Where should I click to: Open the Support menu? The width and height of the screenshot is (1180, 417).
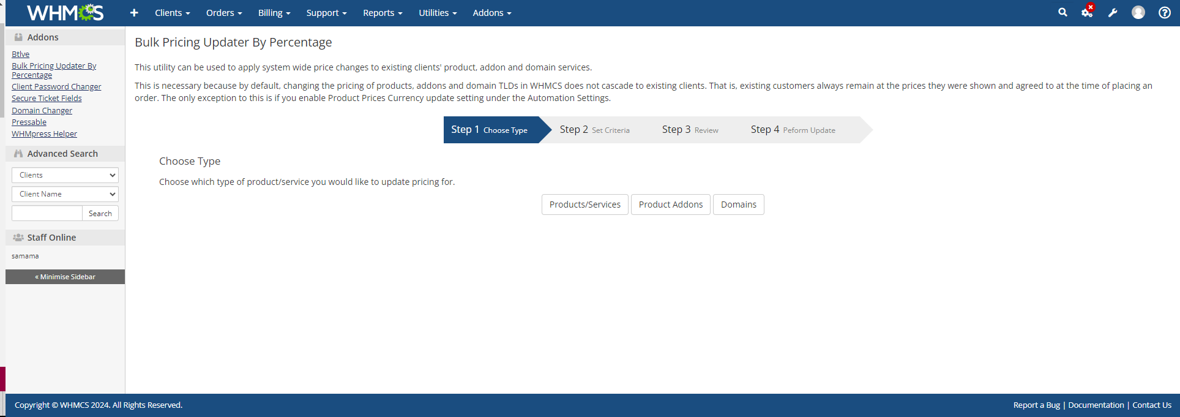coord(327,13)
